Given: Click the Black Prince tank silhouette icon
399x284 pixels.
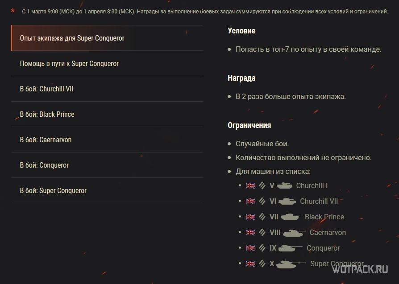Looking at the screenshot, I should pyautogui.click(x=290, y=217).
